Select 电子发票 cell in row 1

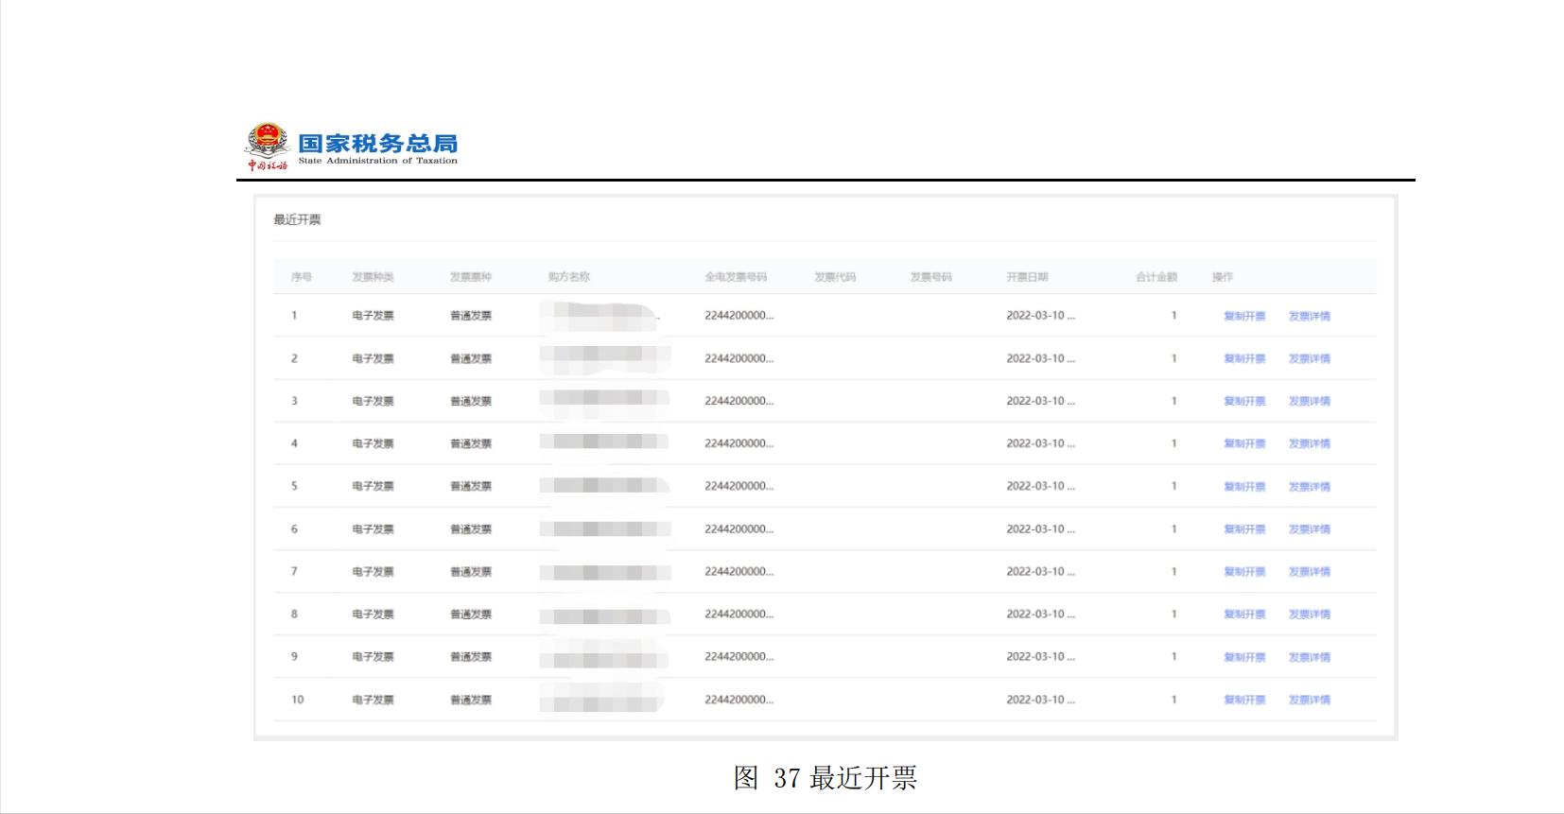[373, 316]
